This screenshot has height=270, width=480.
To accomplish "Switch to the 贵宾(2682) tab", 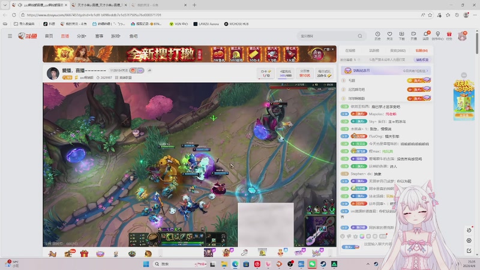I will pyautogui.click(x=398, y=50).
